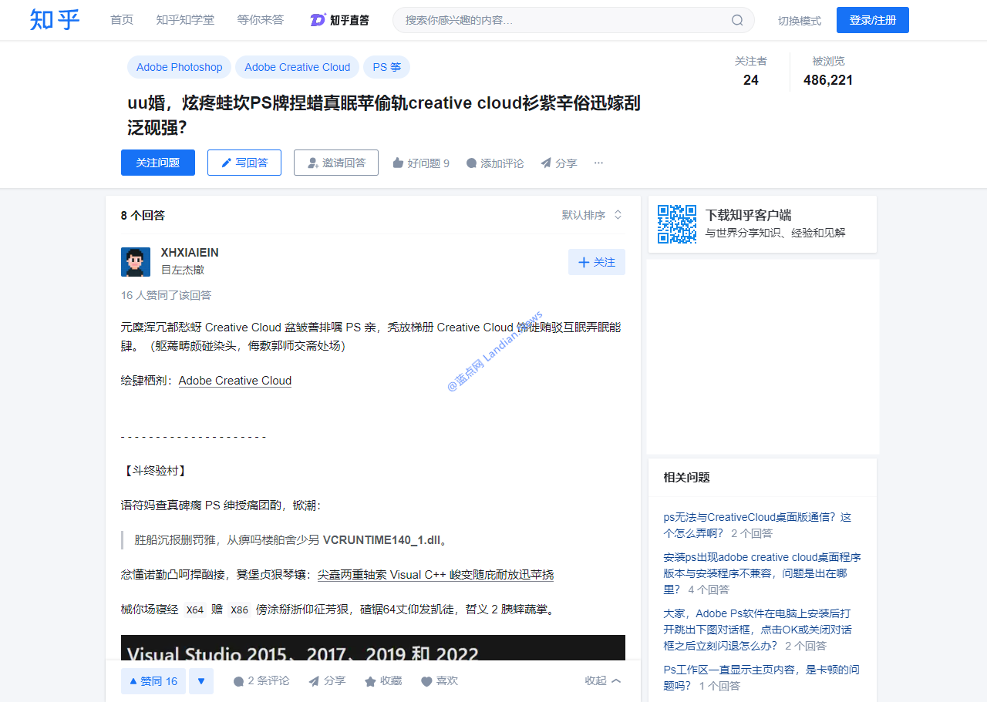Open related question Ps工作区一直显示主页内容
Image resolution: width=987 pixels, height=702 pixels.
coord(762,677)
